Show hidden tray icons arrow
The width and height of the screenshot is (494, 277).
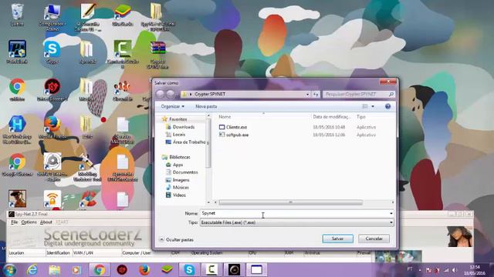(420, 270)
